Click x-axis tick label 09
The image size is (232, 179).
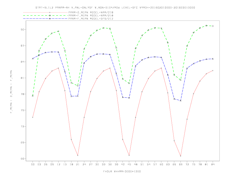pos(52,164)
